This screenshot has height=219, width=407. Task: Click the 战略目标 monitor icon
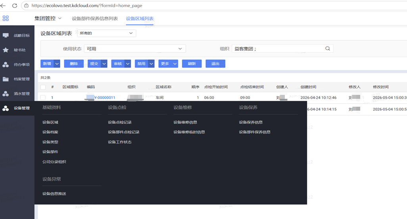point(6,35)
